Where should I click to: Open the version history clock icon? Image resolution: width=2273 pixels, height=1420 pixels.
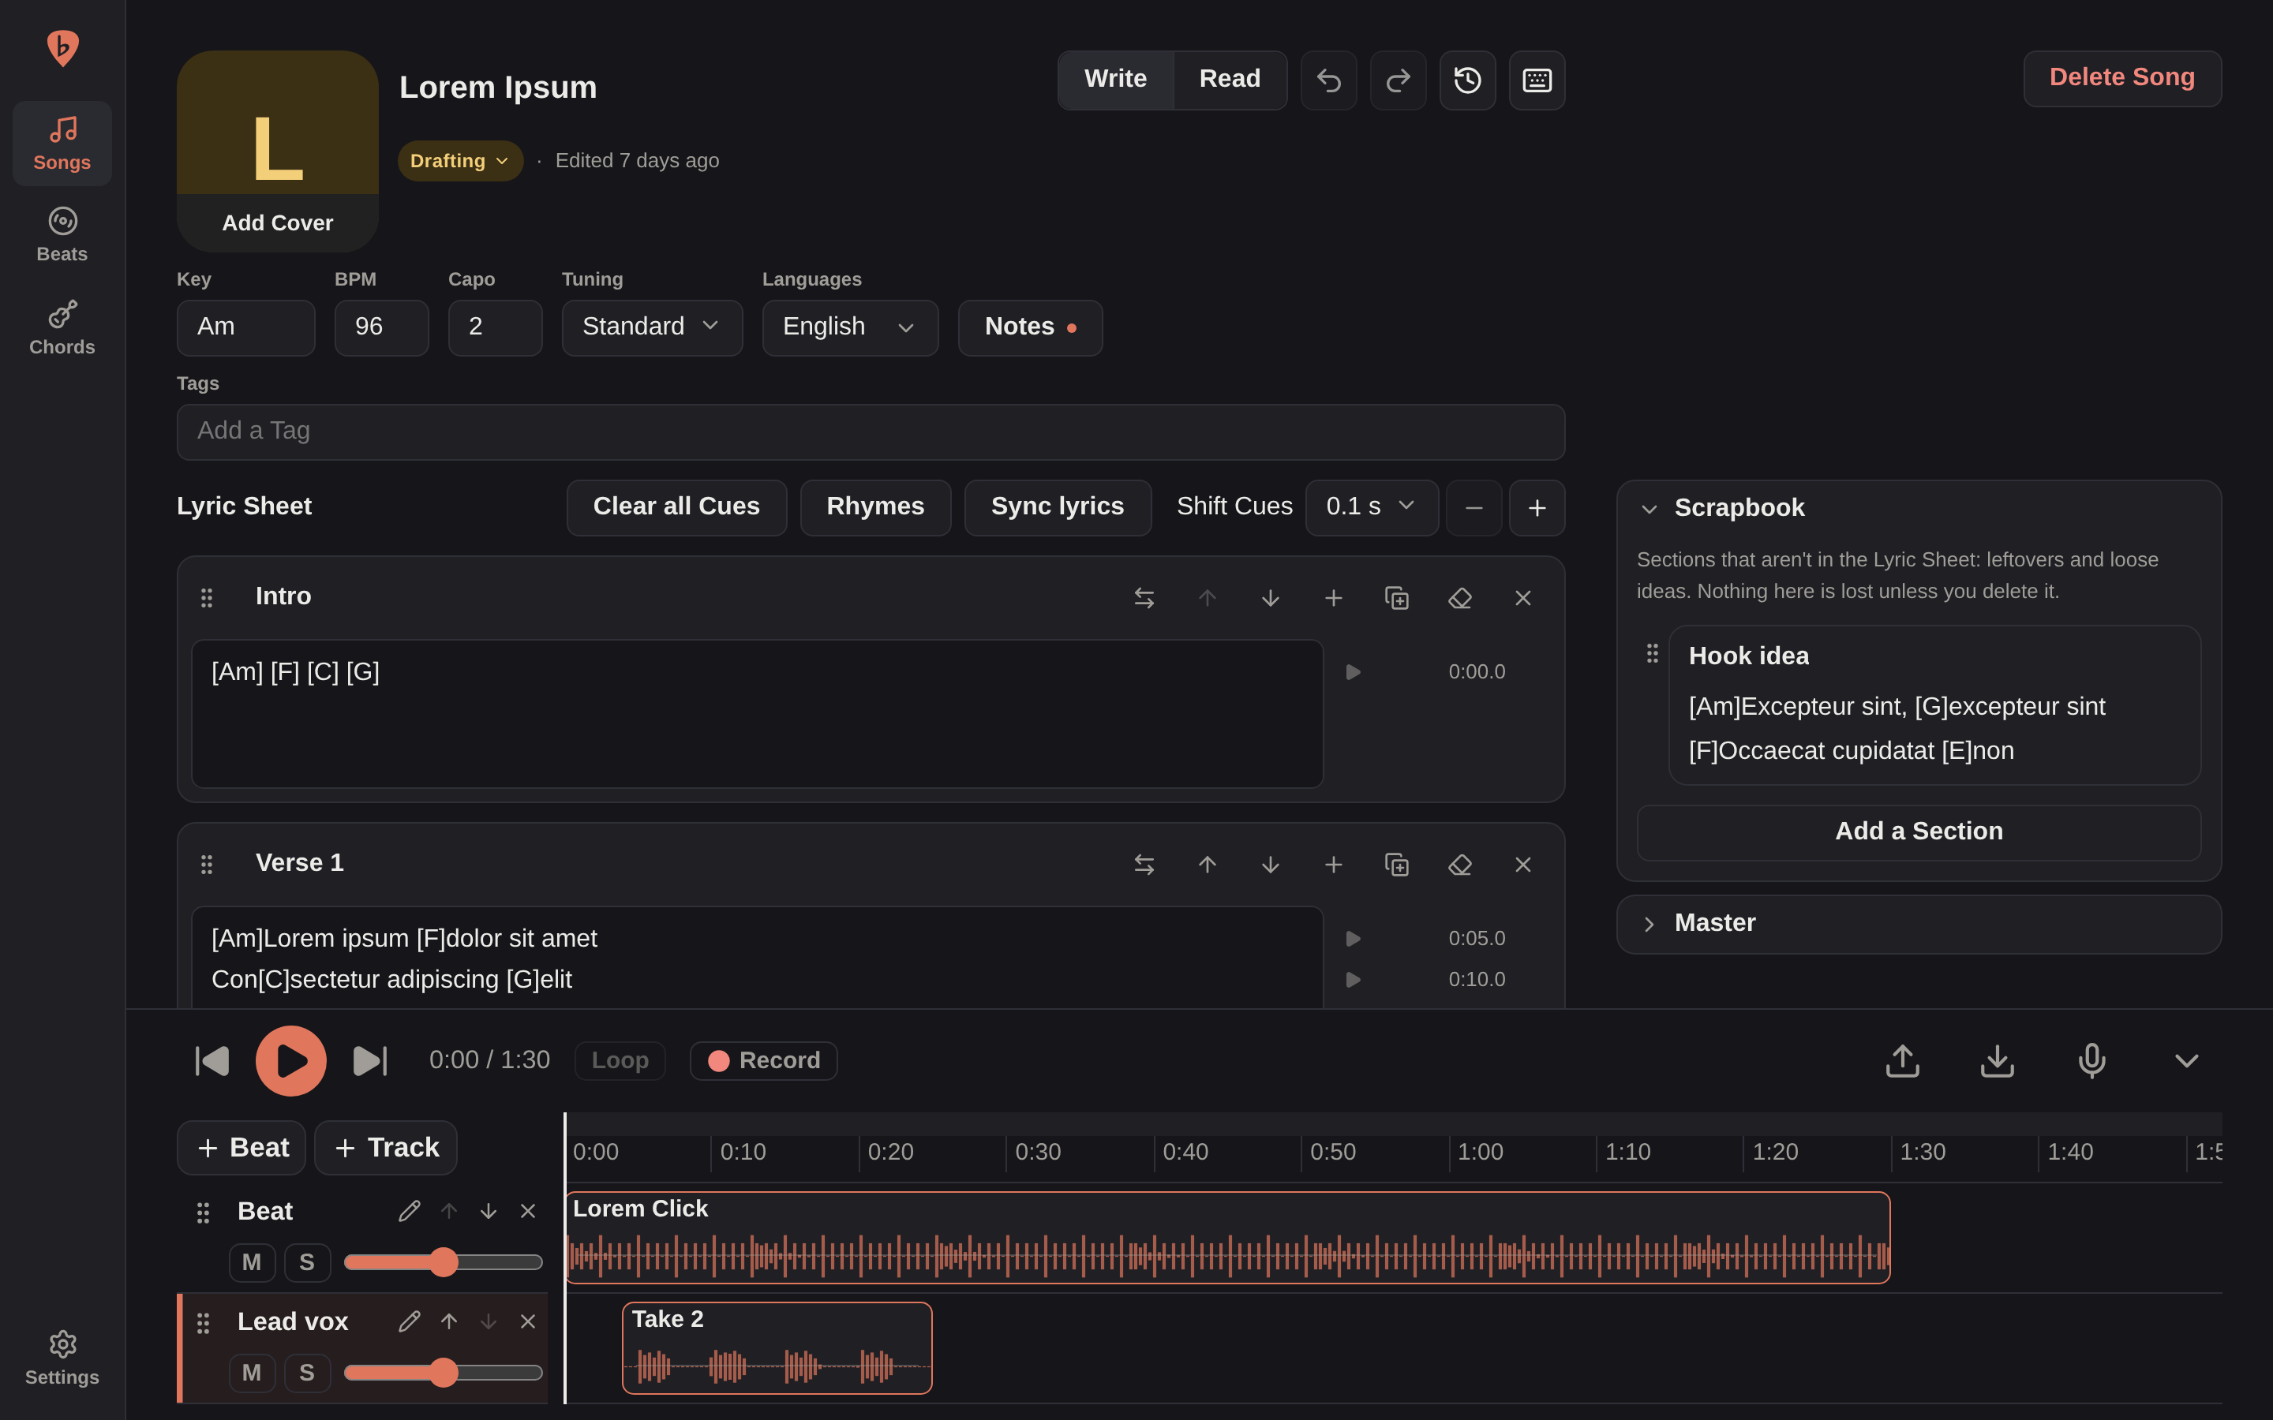click(x=1467, y=80)
